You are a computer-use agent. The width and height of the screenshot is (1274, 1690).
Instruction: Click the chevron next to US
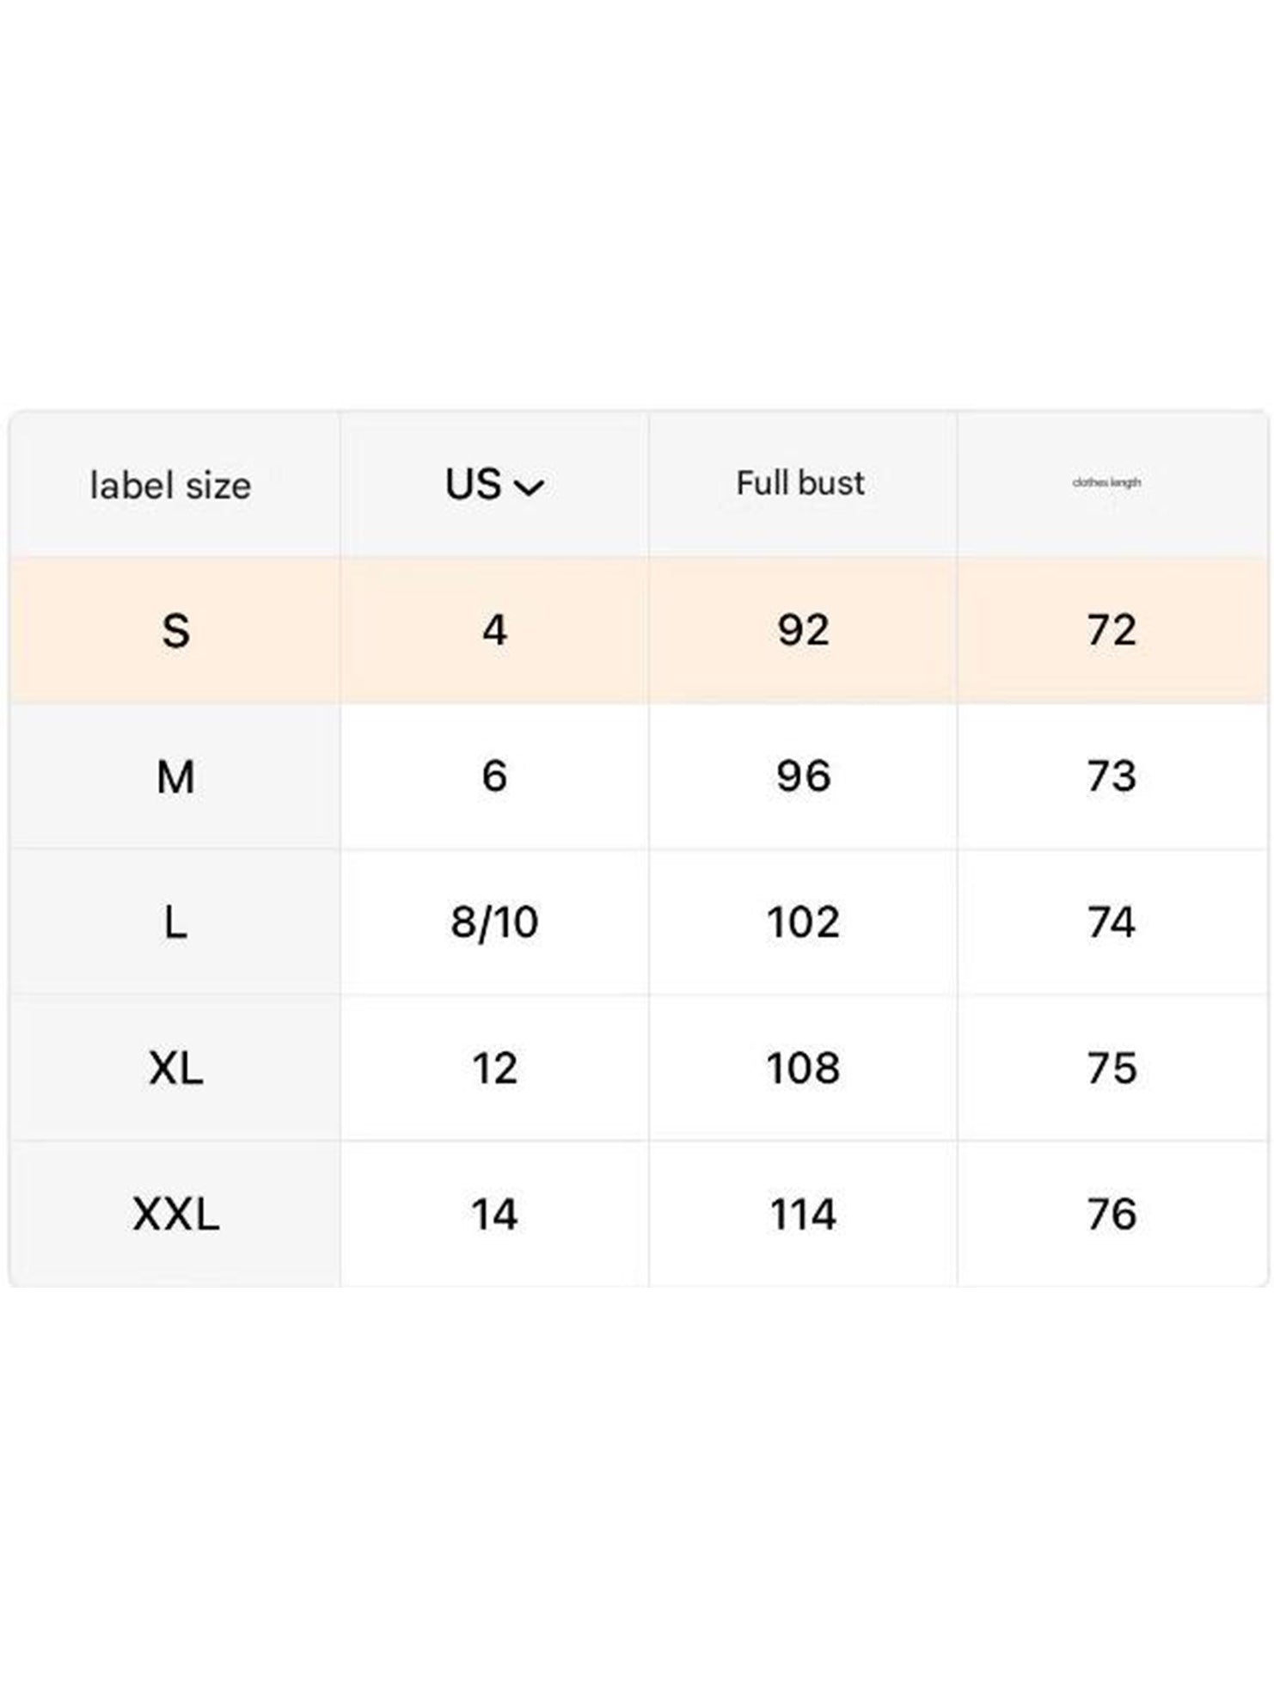[529, 487]
